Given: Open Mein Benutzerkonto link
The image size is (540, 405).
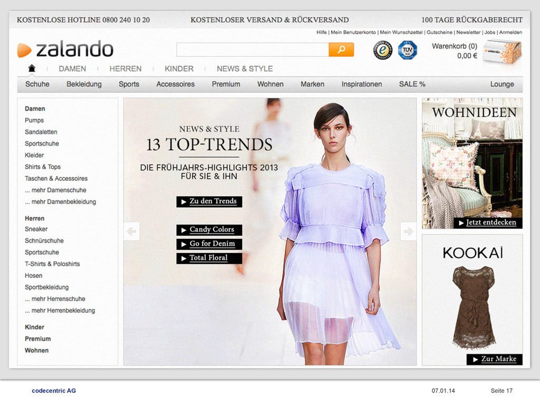Looking at the screenshot, I should tap(353, 32).
